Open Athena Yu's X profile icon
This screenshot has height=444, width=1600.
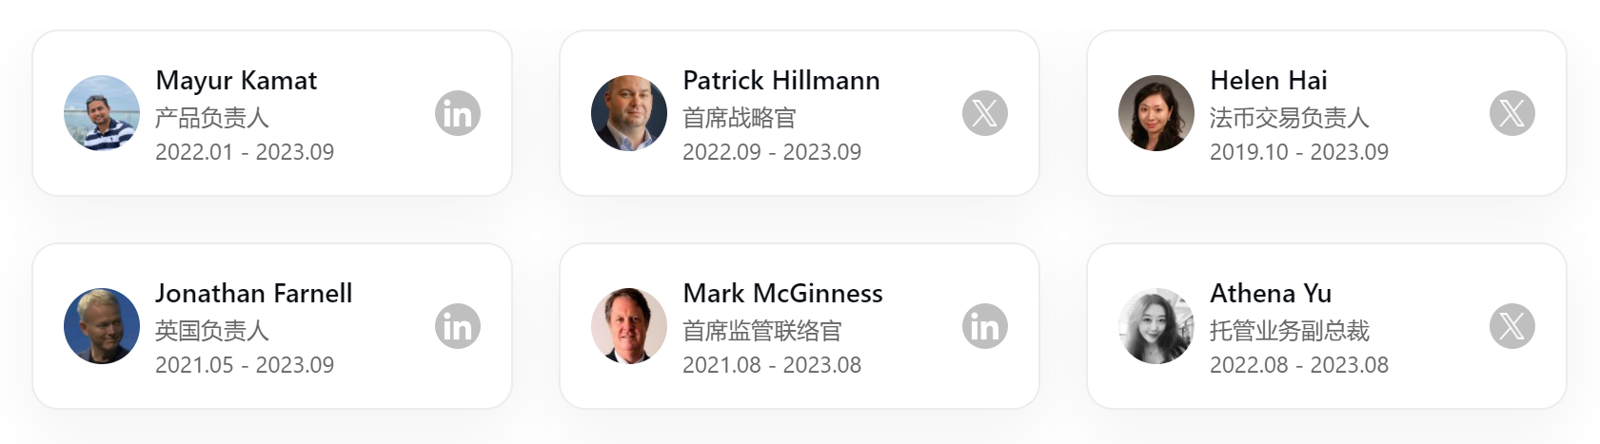(1512, 327)
